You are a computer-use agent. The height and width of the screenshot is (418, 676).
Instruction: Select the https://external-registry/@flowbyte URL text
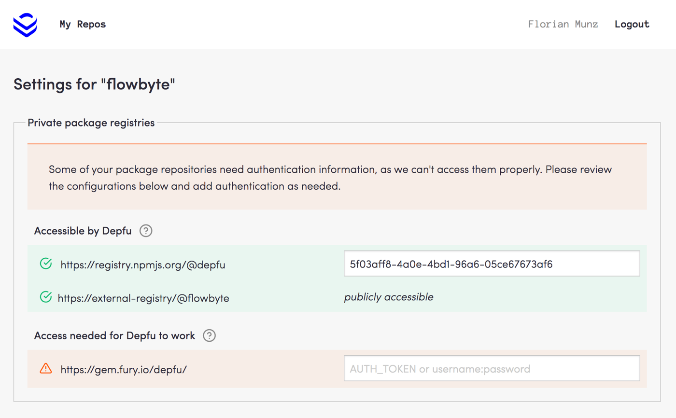(x=143, y=298)
